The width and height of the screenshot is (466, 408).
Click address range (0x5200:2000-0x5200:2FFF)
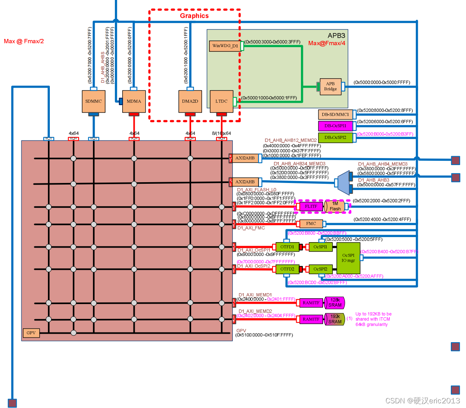[x=382, y=201]
